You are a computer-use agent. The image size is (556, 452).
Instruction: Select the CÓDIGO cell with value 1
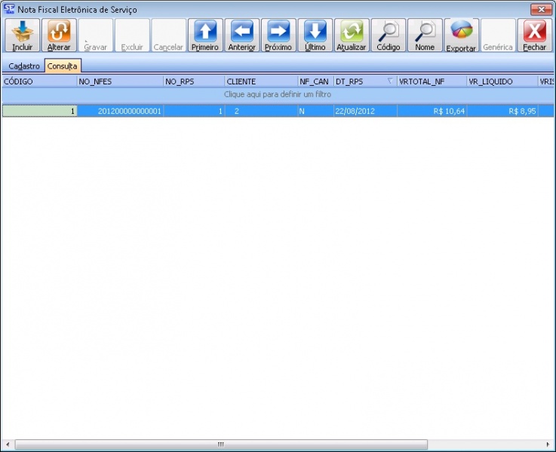point(39,111)
